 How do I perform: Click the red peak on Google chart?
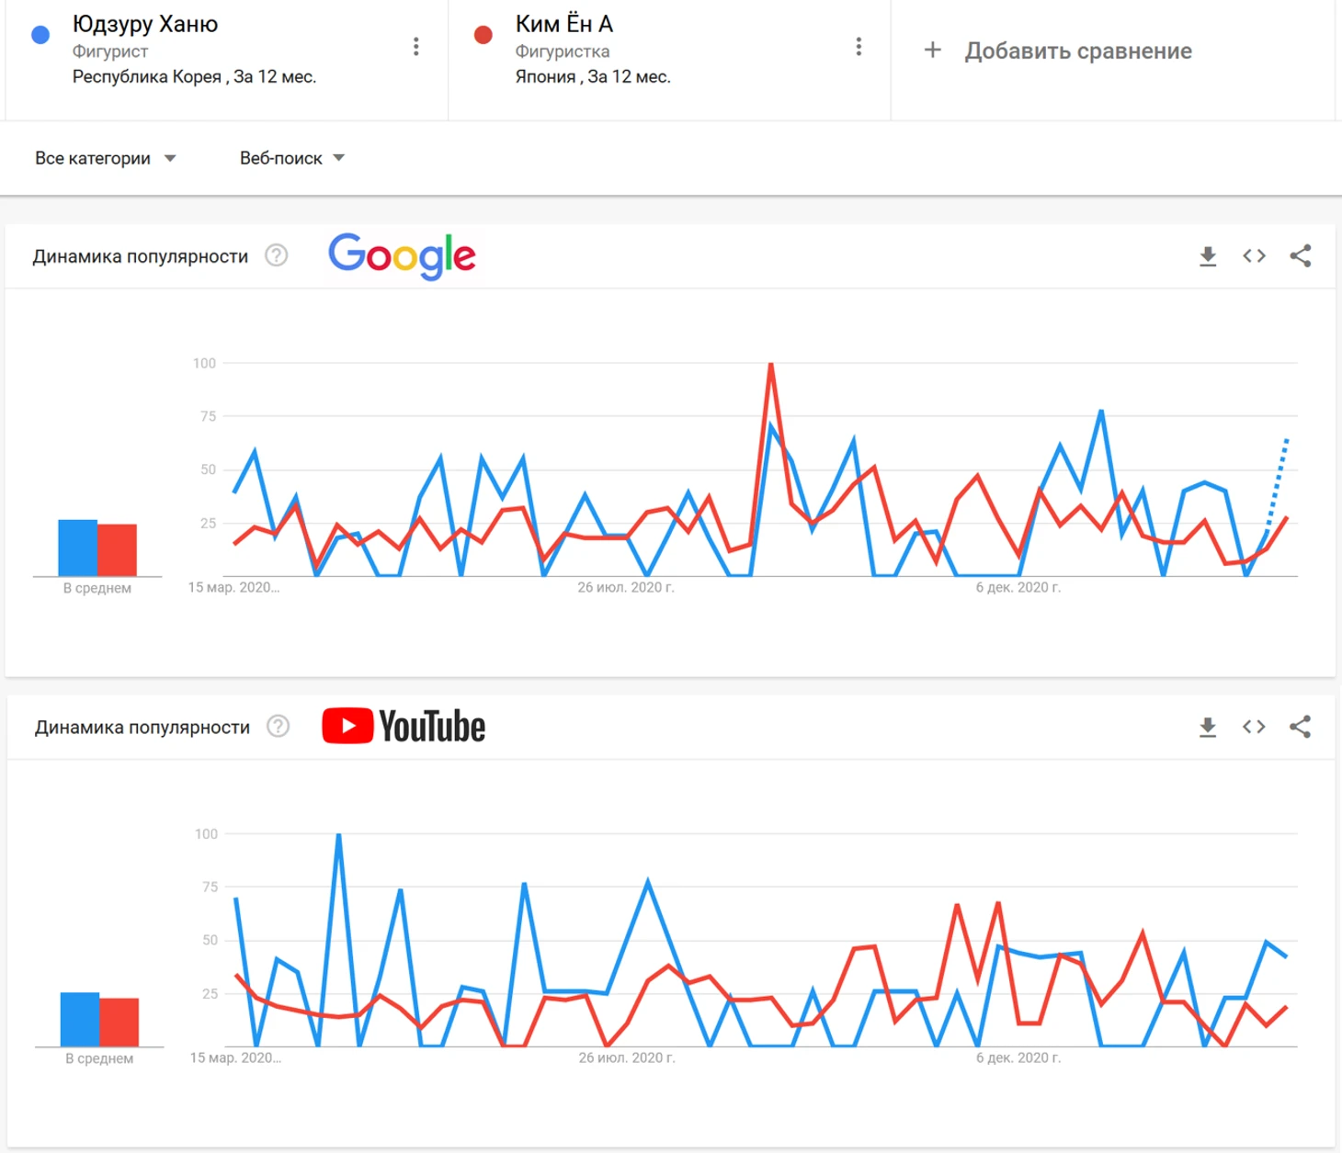click(x=770, y=365)
